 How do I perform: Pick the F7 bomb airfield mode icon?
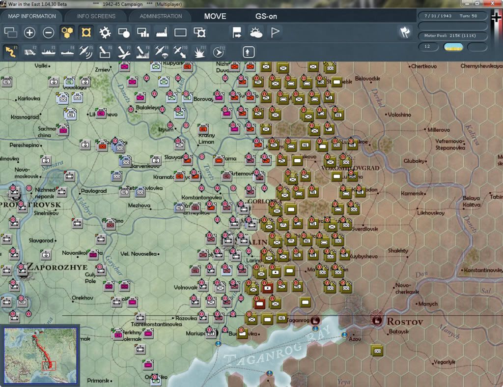pos(124,52)
